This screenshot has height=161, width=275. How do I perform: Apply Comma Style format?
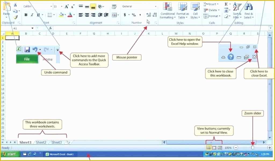(140, 15)
